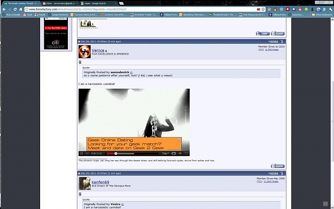Click the video pop-out plus icon
This screenshot has width=334, height=209.
[x=180, y=153]
